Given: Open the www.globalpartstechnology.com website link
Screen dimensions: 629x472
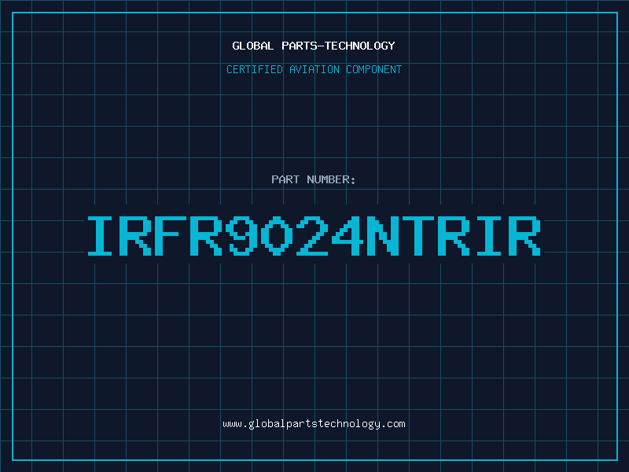Looking at the screenshot, I should (x=314, y=424).
